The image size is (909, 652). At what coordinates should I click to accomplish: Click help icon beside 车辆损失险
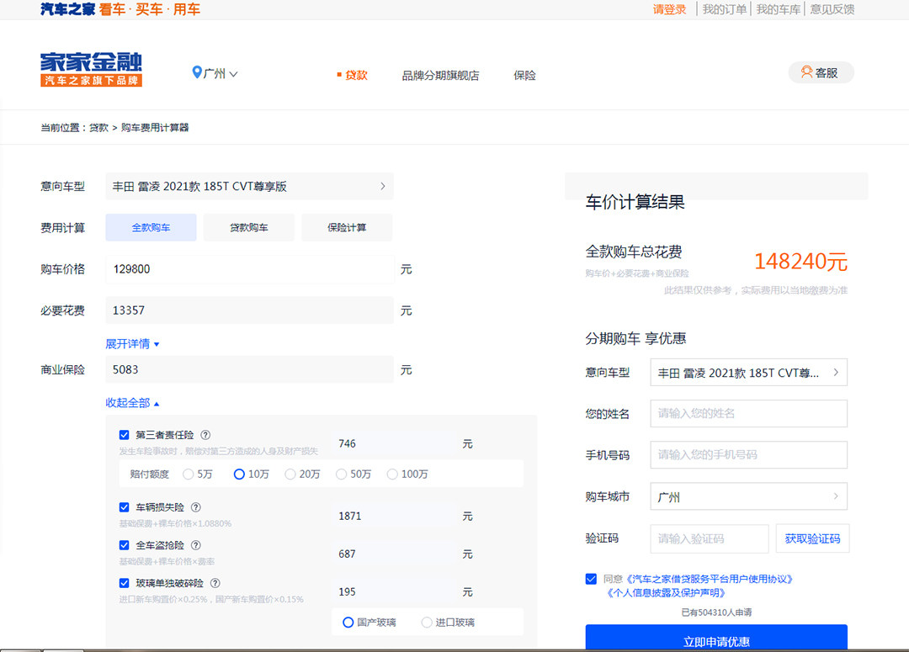coord(196,507)
